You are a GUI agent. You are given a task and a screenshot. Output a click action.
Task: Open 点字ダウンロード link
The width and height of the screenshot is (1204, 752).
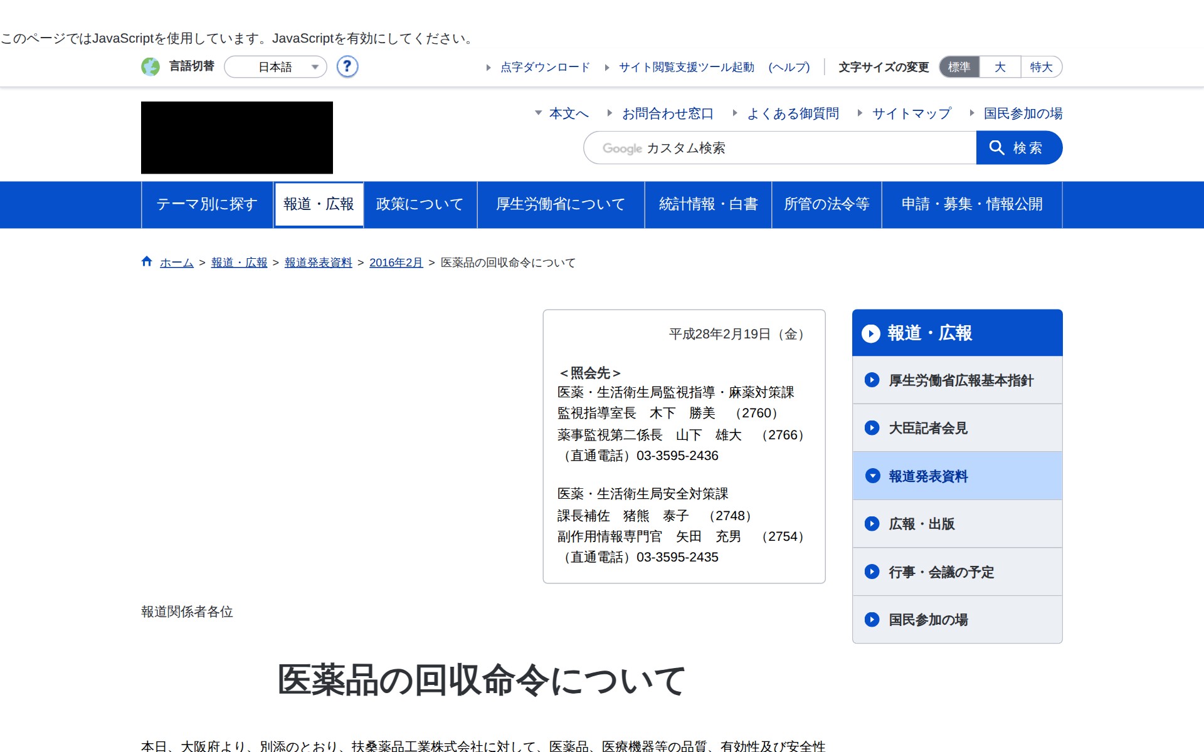pyautogui.click(x=544, y=67)
